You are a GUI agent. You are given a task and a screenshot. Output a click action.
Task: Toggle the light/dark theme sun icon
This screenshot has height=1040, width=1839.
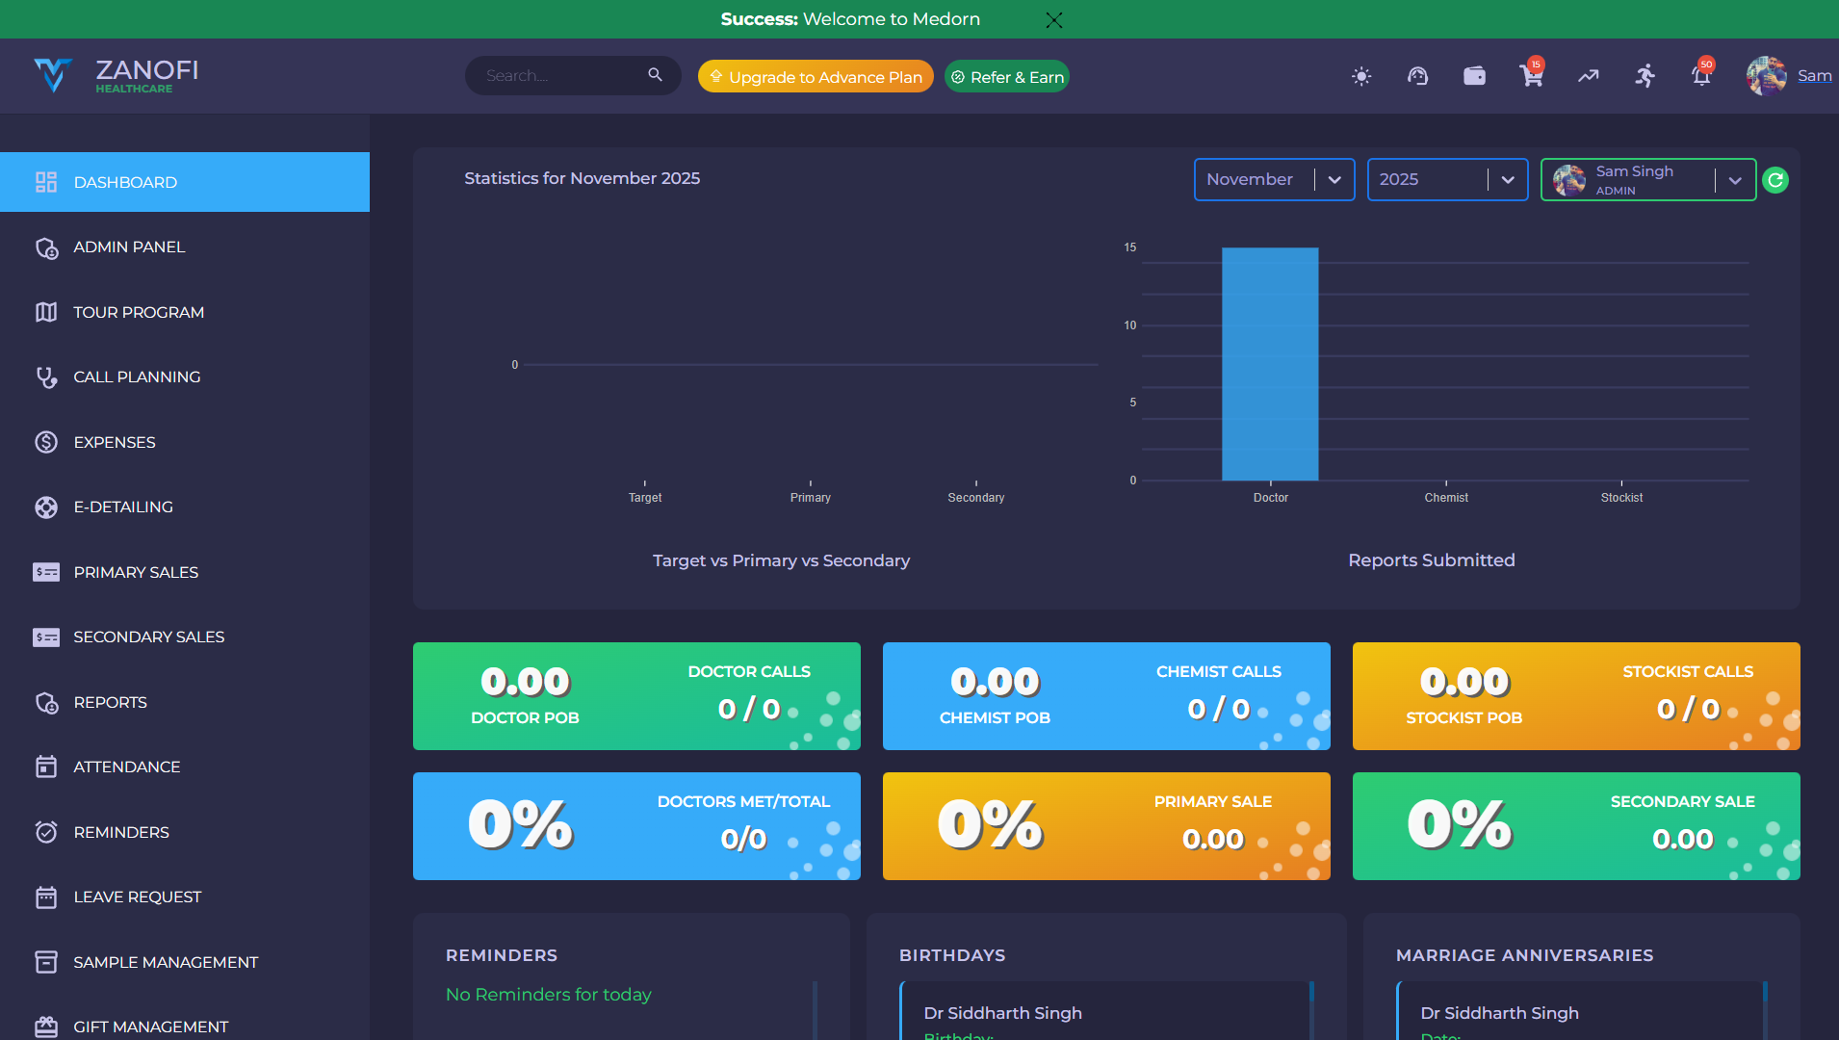tap(1360, 76)
